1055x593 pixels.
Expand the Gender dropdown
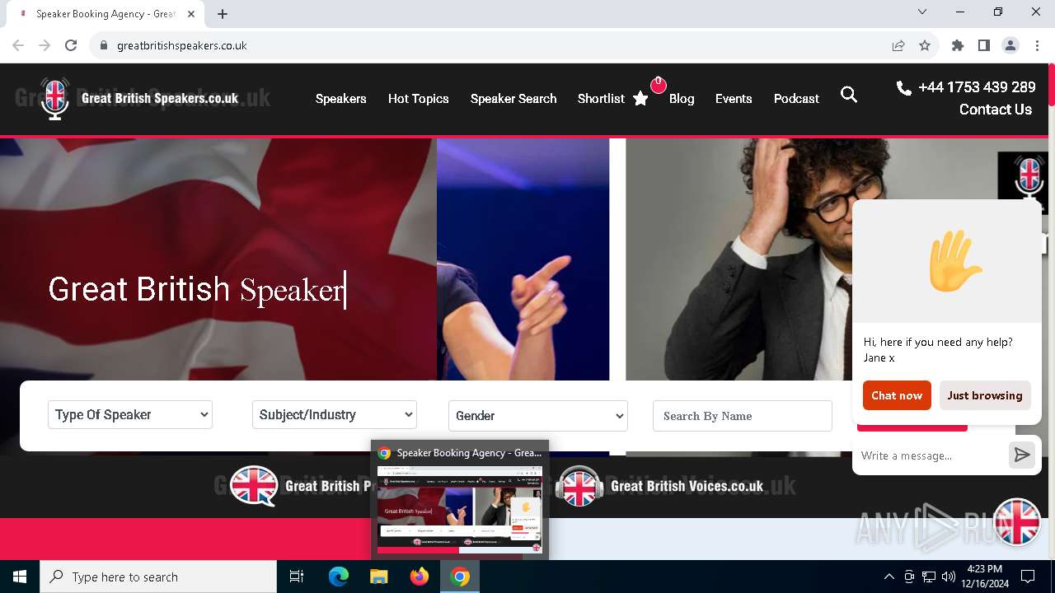pyautogui.click(x=538, y=416)
